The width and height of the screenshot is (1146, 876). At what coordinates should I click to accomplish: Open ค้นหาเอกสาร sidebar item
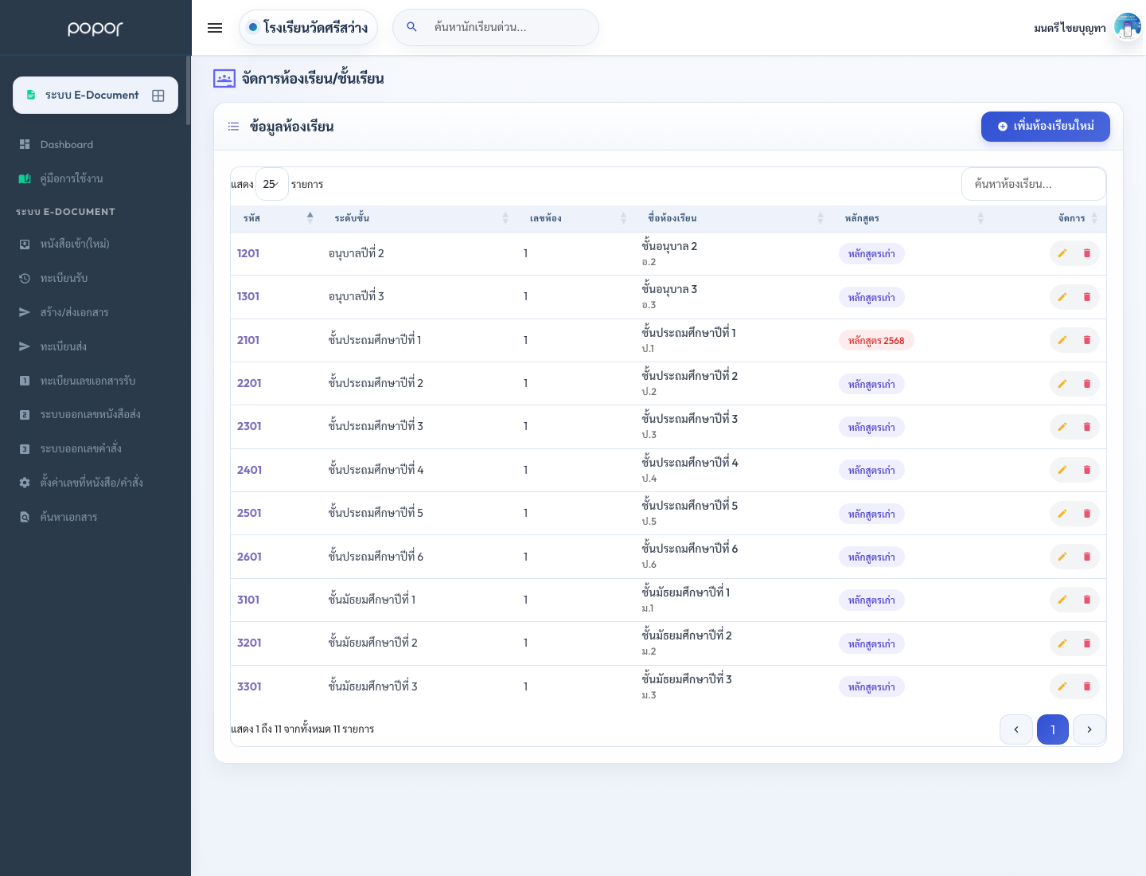[x=68, y=517]
